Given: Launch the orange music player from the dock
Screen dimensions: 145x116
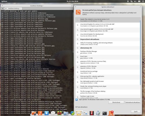Looking at the screenshot, I should (40, 113).
